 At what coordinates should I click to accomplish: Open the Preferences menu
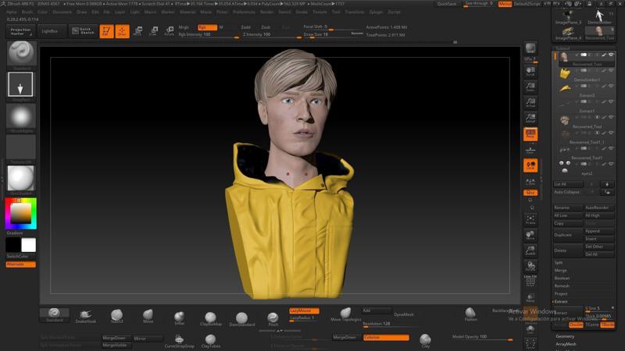pyautogui.click(x=244, y=12)
